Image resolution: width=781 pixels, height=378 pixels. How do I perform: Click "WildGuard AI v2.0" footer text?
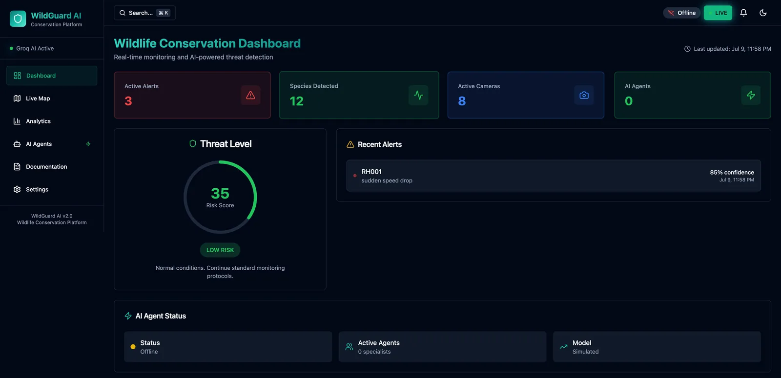[52, 216]
